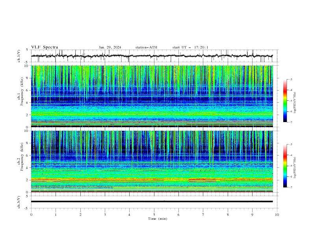Click the ch.1 voltage waveform trace
Image resolution: width=312 pixels, height=241 pixels.
pyautogui.click(x=152, y=56)
